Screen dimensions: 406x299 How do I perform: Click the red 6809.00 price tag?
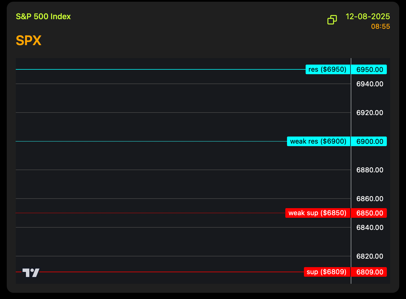pyautogui.click(x=369, y=272)
